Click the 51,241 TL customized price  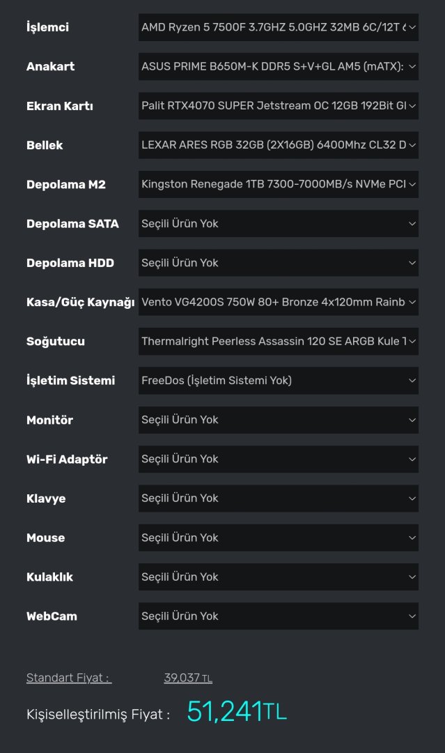237,712
